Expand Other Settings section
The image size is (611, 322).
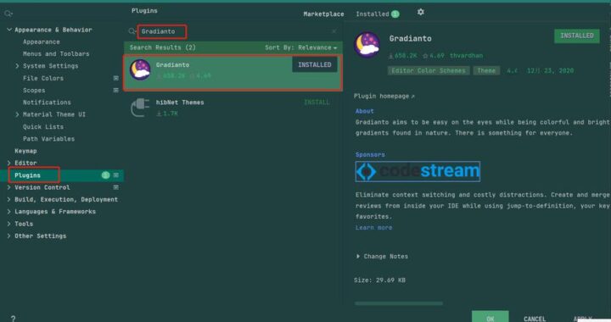[9, 236]
